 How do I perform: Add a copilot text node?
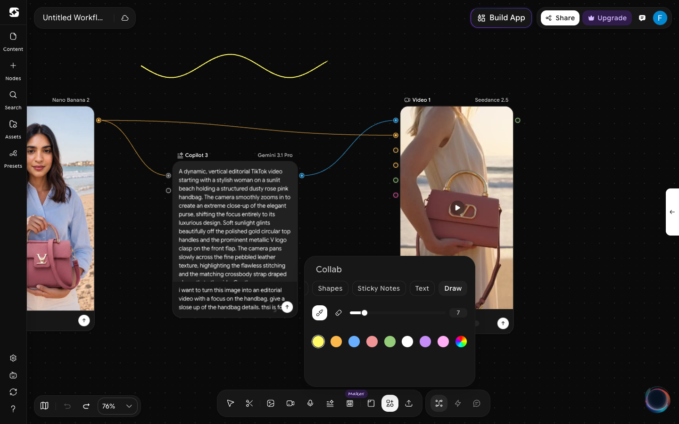coord(330,403)
